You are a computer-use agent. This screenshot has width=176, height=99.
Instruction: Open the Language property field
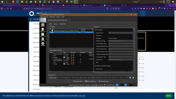[x=120, y=38]
